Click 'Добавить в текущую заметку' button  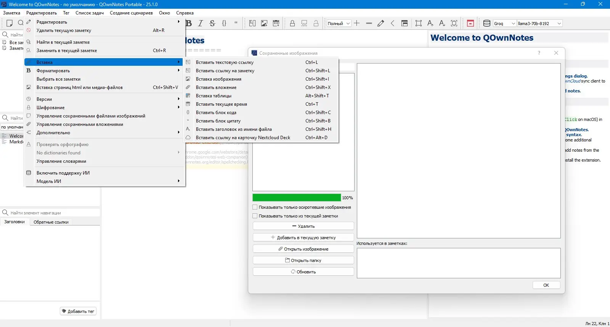click(303, 238)
